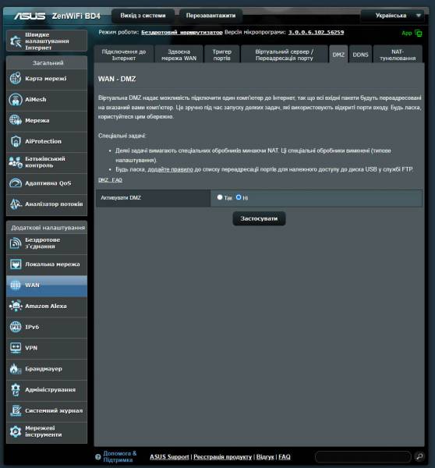
Task: Open Адаптивна QoS gauge icon
Action: coord(16,183)
